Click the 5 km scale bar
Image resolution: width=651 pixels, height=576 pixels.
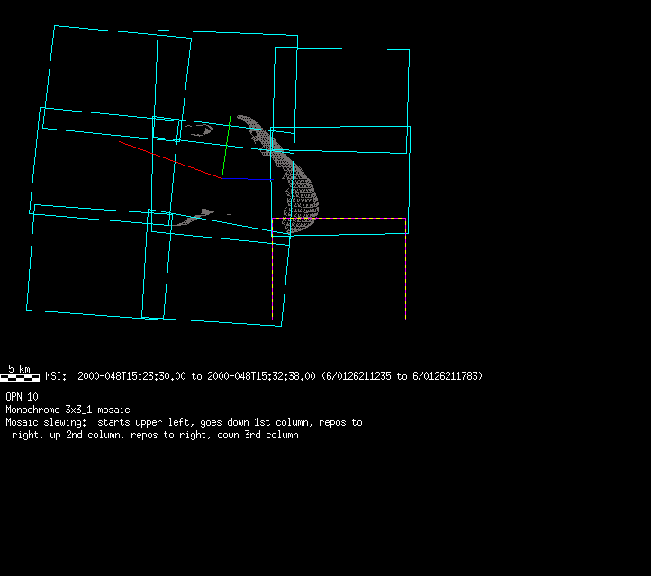pos(20,378)
